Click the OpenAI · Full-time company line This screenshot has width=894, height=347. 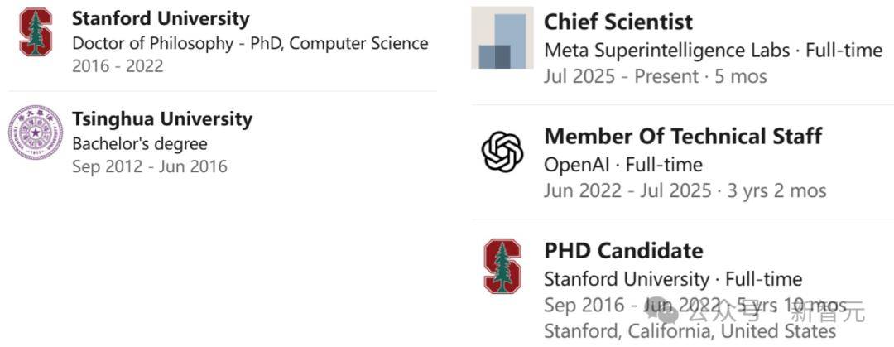(622, 165)
